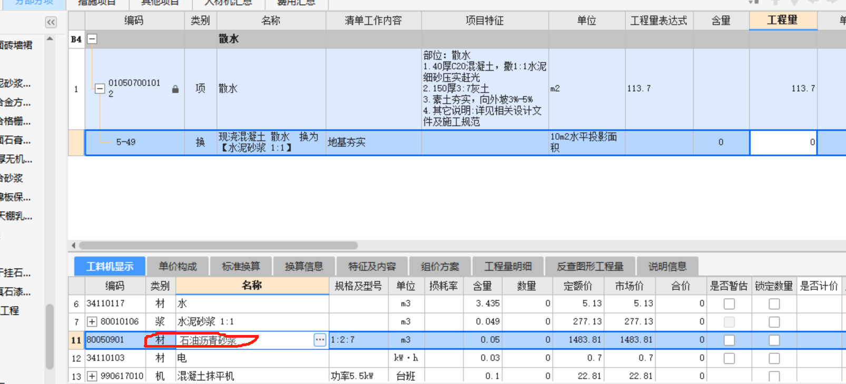The width and height of the screenshot is (846, 384).
Task: Click the 项目特征 column header
Action: pyautogui.click(x=485, y=21)
